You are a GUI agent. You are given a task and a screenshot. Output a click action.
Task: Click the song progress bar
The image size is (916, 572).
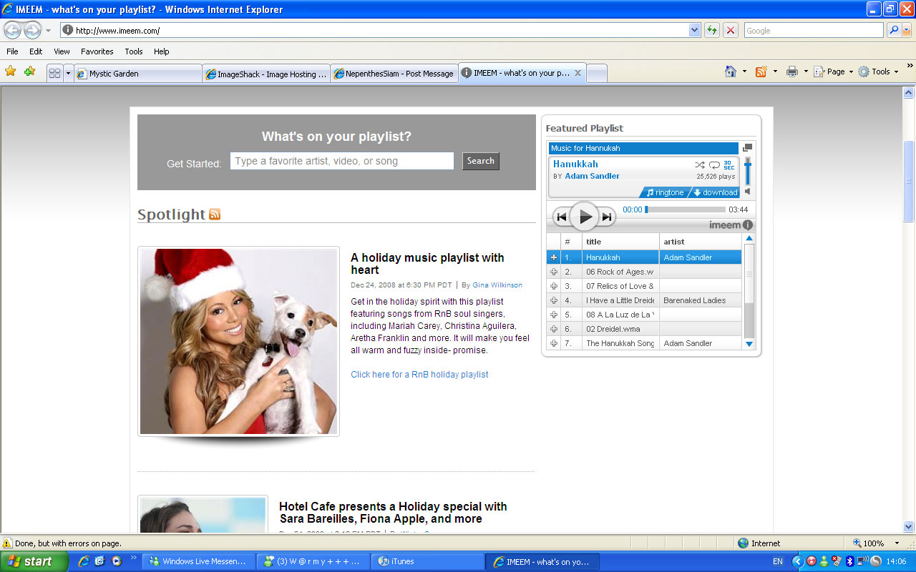(685, 209)
